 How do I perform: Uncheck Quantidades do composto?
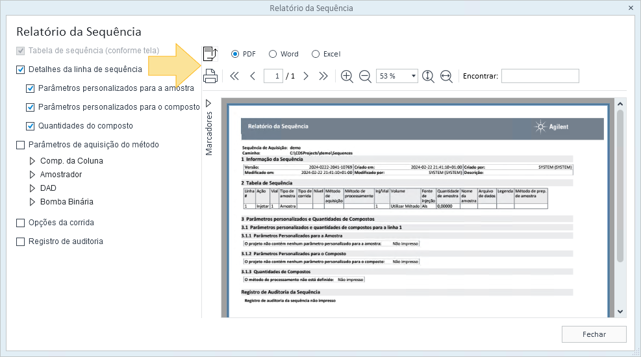click(31, 126)
